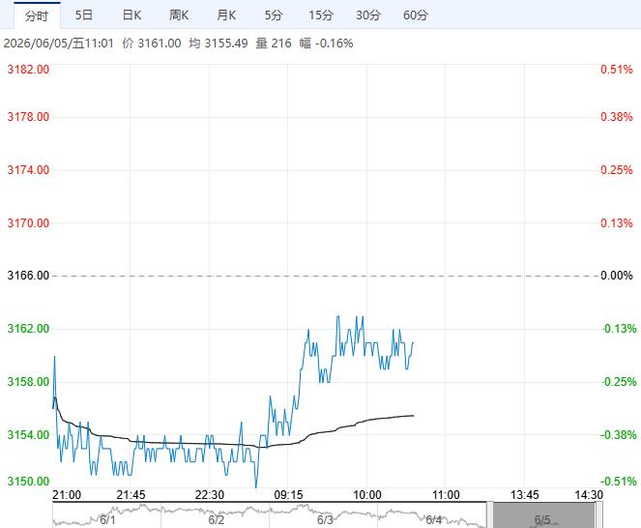Switch to the 分时 tab

click(37, 15)
